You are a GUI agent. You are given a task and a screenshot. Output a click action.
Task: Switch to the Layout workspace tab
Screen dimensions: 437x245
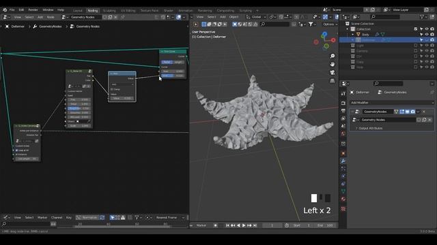tap(78, 11)
